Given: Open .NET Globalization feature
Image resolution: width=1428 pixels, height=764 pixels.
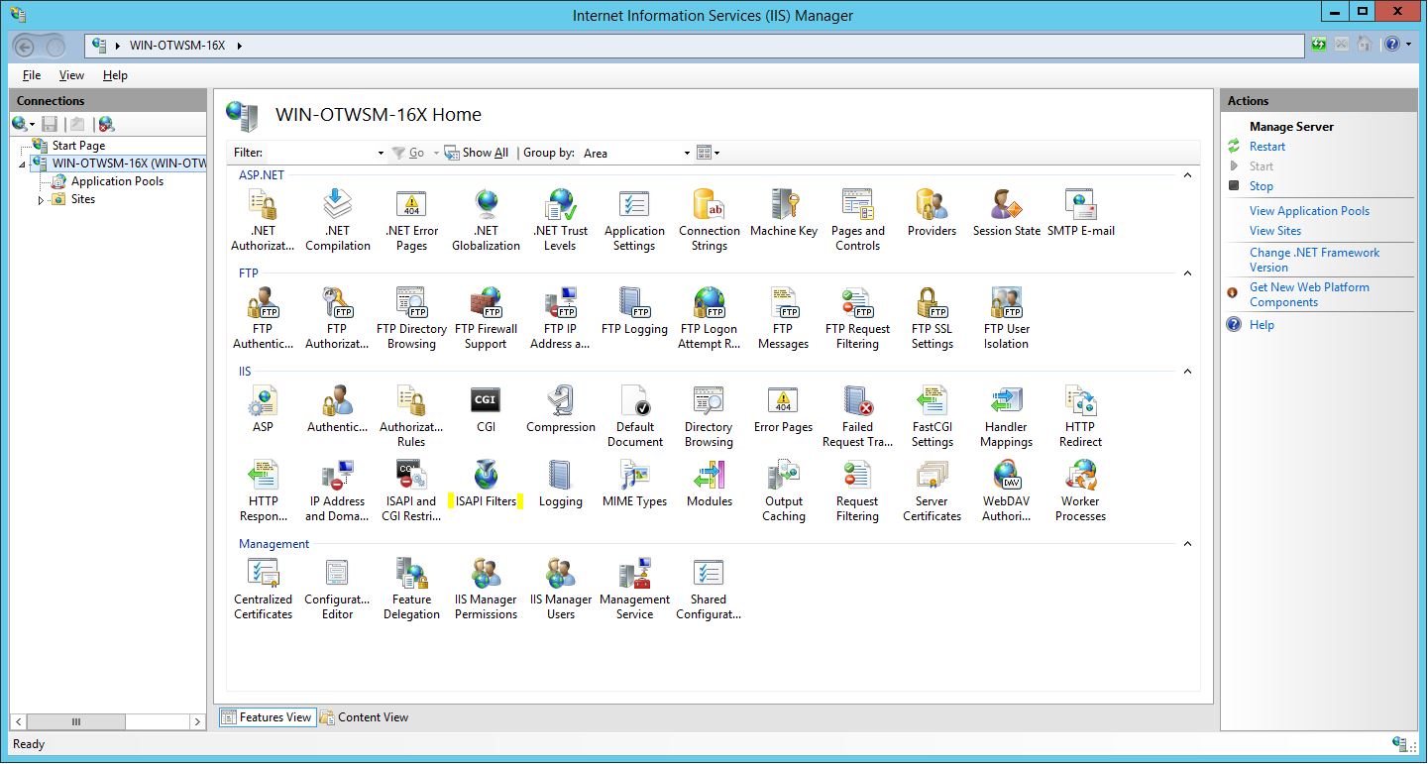Looking at the screenshot, I should (486, 219).
